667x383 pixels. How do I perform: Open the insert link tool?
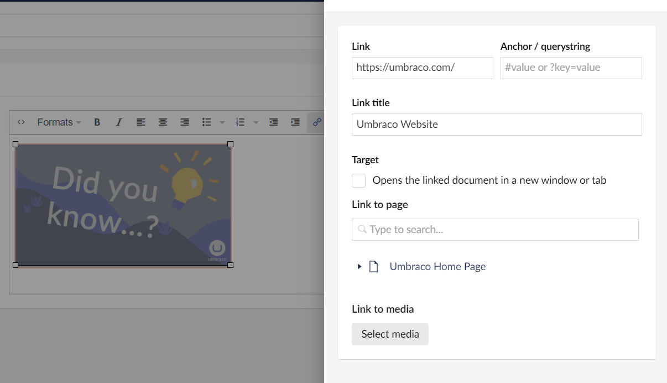tap(316, 122)
